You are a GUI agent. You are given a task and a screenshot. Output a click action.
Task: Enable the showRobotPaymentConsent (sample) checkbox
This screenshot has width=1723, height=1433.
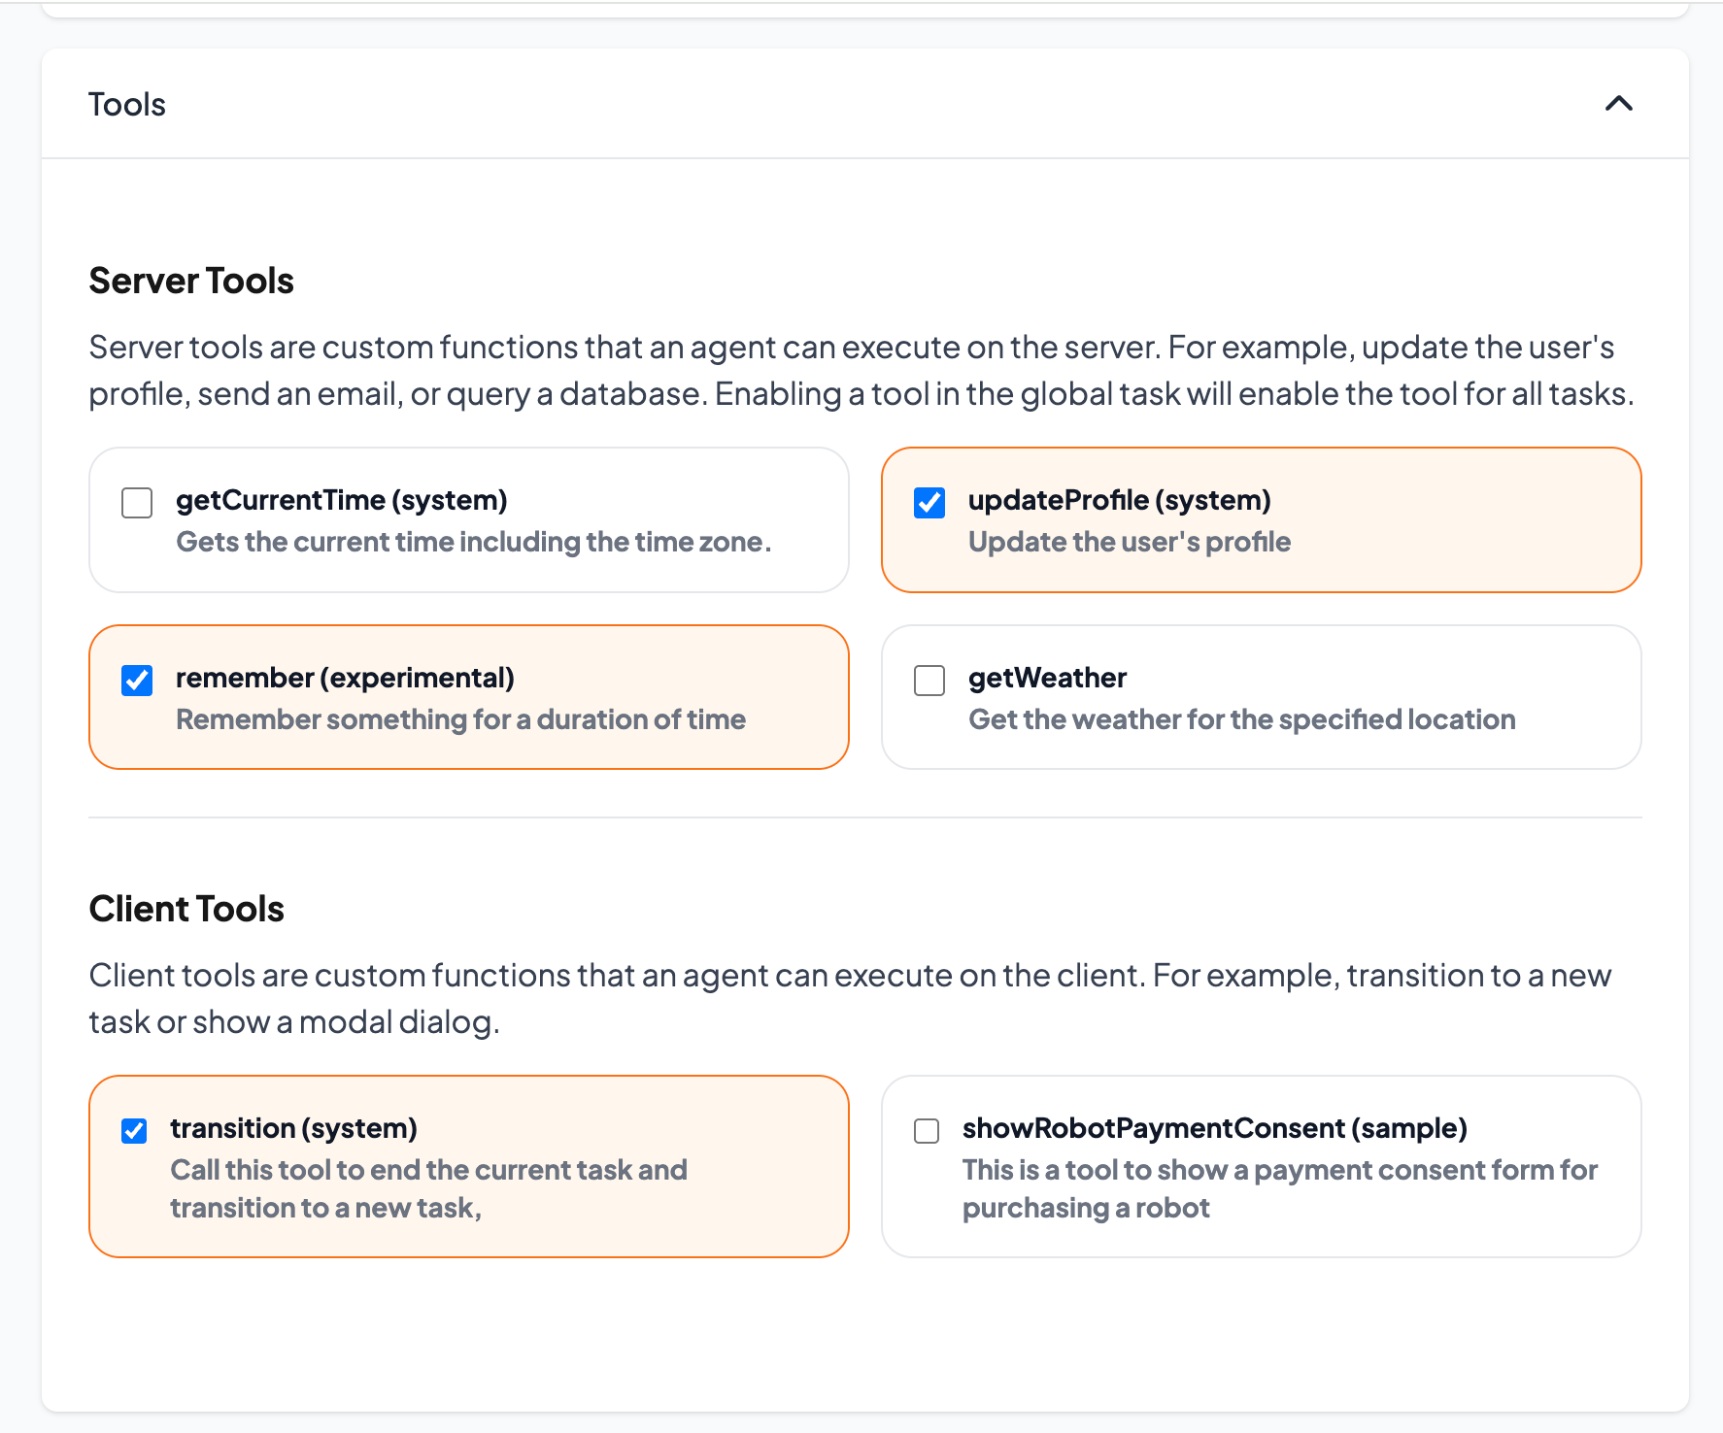pyautogui.click(x=927, y=1131)
